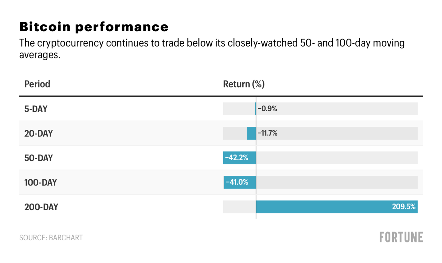The width and height of the screenshot is (442, 263).
Task: Click the 209.5% value label
Action: click(404, 207)
